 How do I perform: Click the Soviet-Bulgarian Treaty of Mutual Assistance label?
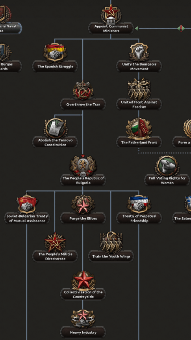(27, 219)
